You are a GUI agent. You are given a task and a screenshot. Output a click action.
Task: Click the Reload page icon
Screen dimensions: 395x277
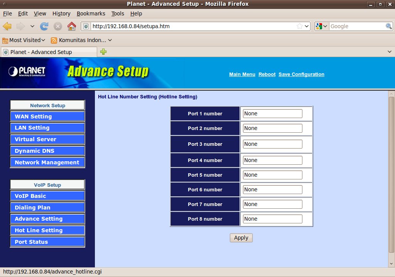44,26
